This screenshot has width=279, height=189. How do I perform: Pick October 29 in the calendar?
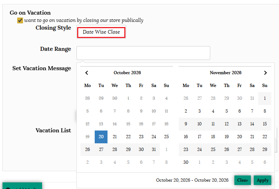(128, 150)
